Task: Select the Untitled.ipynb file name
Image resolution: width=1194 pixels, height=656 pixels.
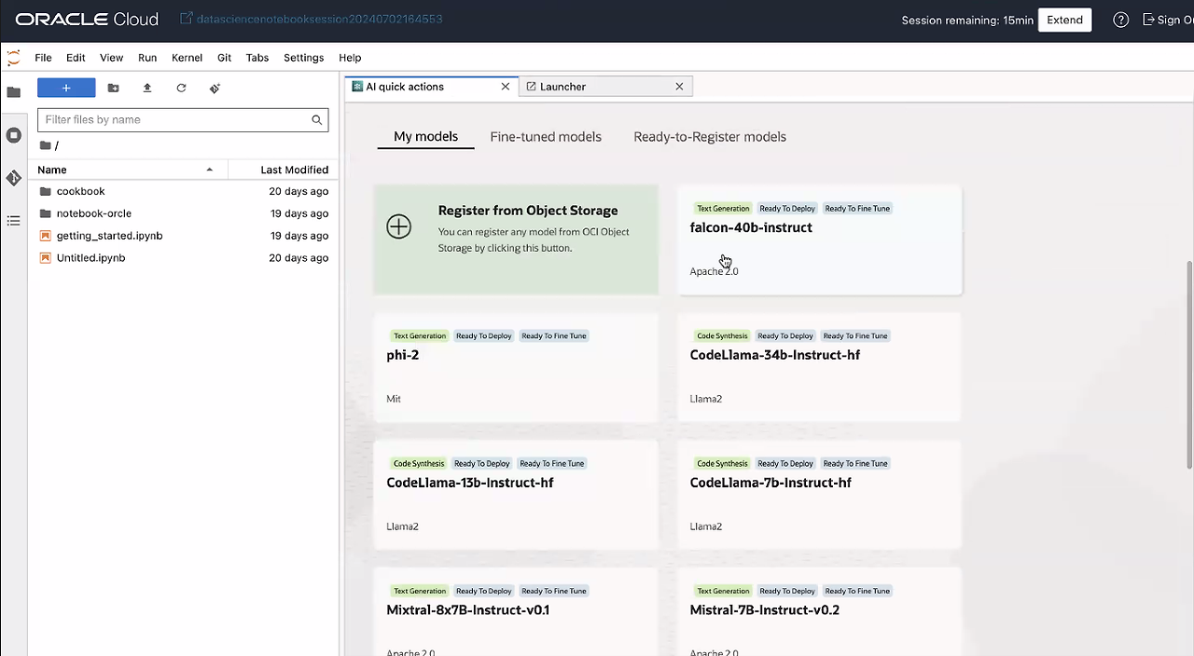Action: pyautogui.click(x=90, y=258)
